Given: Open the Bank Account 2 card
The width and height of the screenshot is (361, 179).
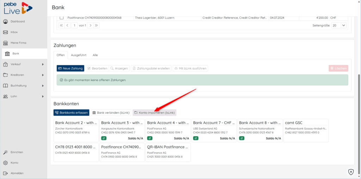Looking at the screenshot, I should pos(76,131).
